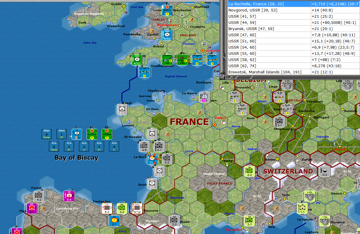
Task: Select the 7-1 corps at St-Nazaire
Action: click(x=152, y=134)
